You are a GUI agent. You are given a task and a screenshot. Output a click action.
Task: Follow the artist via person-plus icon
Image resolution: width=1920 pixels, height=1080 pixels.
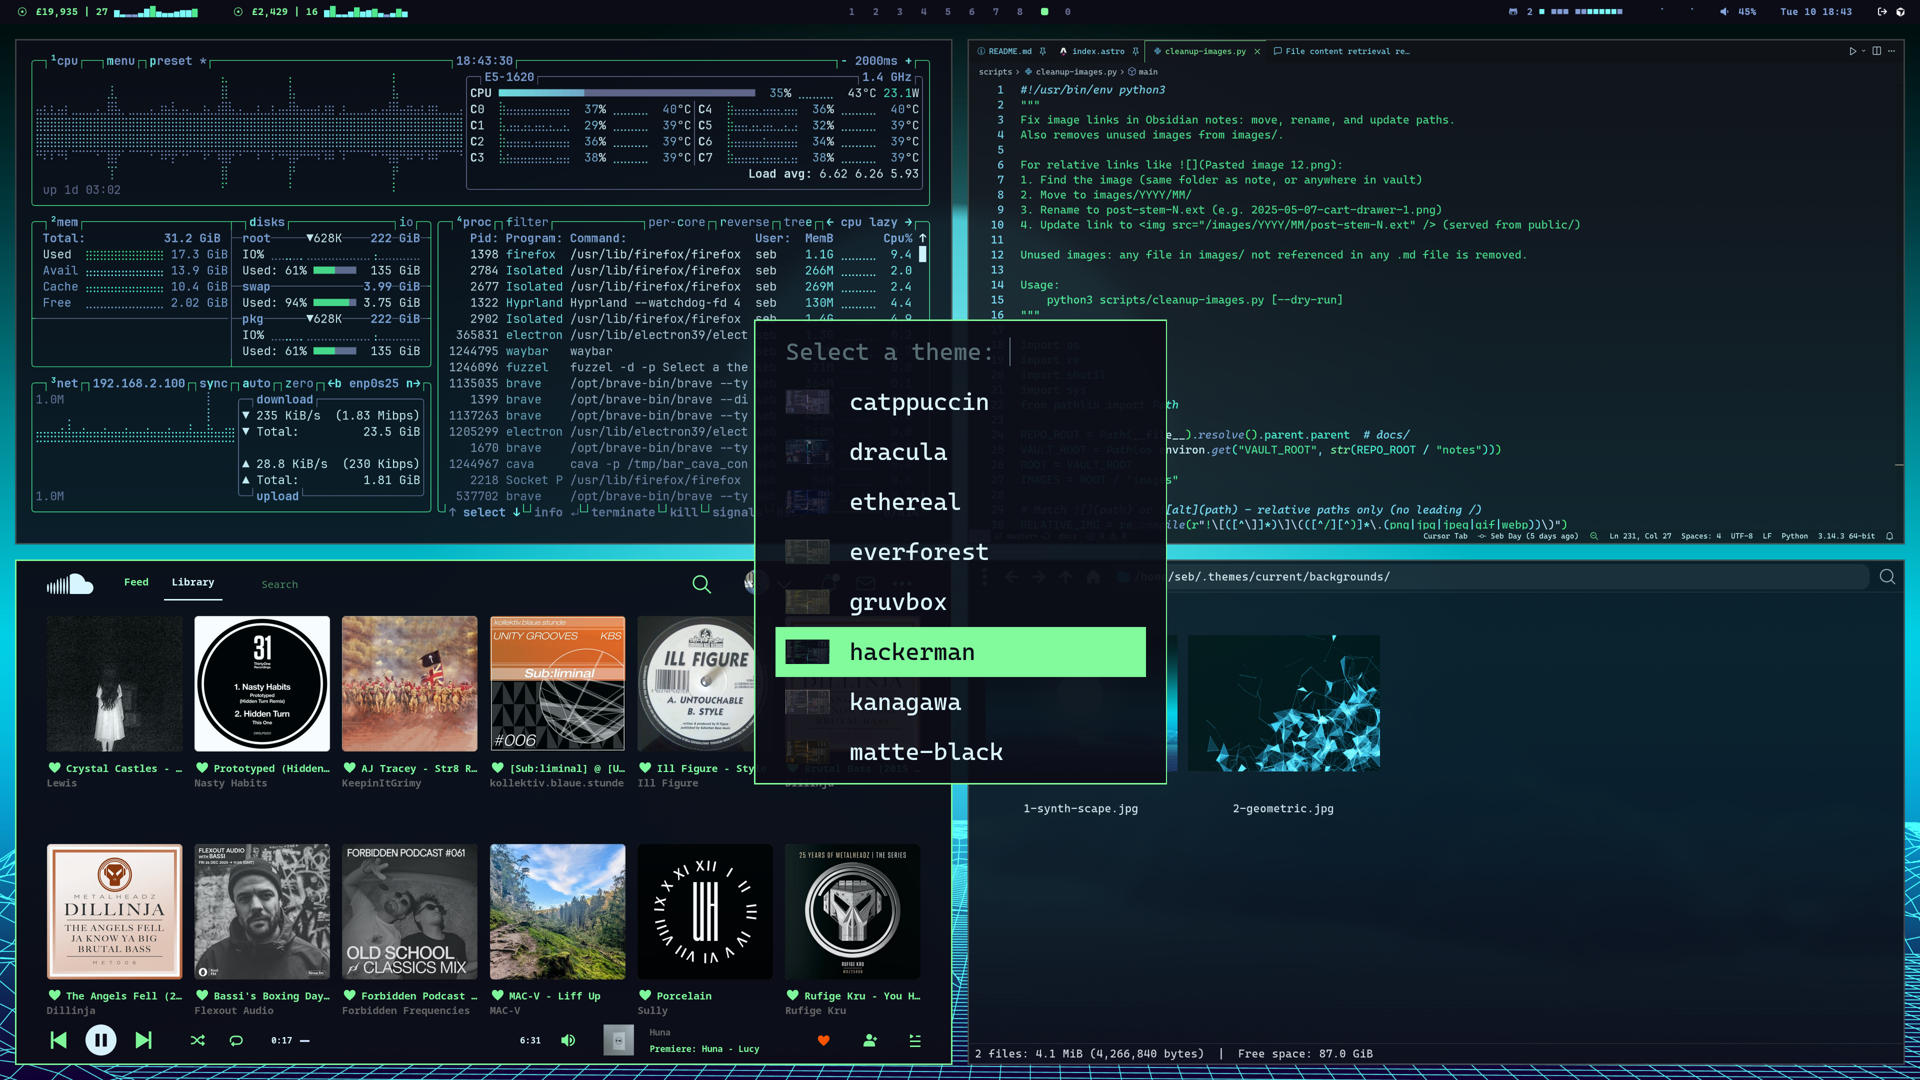click(x=870, y=1040)
